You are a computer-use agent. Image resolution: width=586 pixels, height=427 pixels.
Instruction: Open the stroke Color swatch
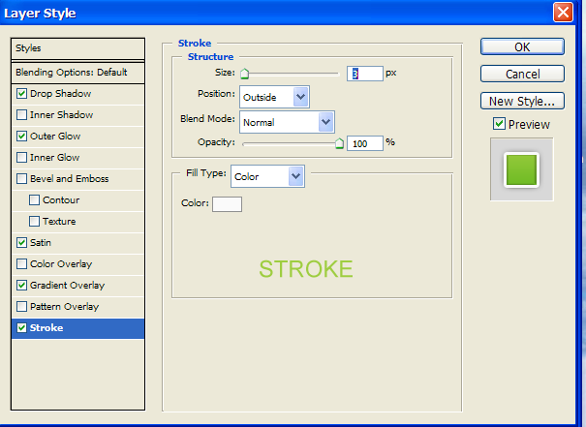pyautogui.click(x=227, y=203)
